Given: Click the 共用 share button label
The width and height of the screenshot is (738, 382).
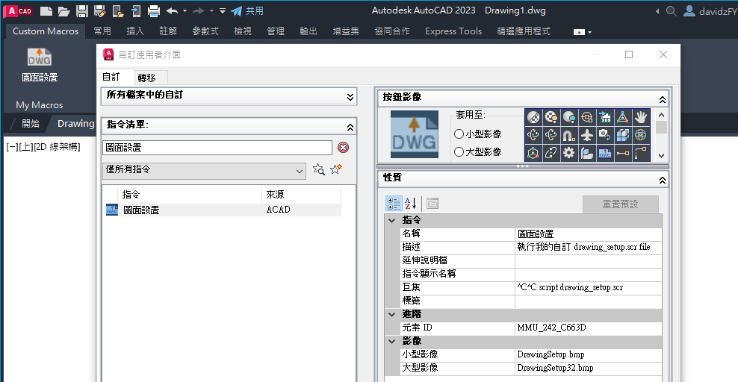Looking at the screenshot, I should tap(255, 10).
